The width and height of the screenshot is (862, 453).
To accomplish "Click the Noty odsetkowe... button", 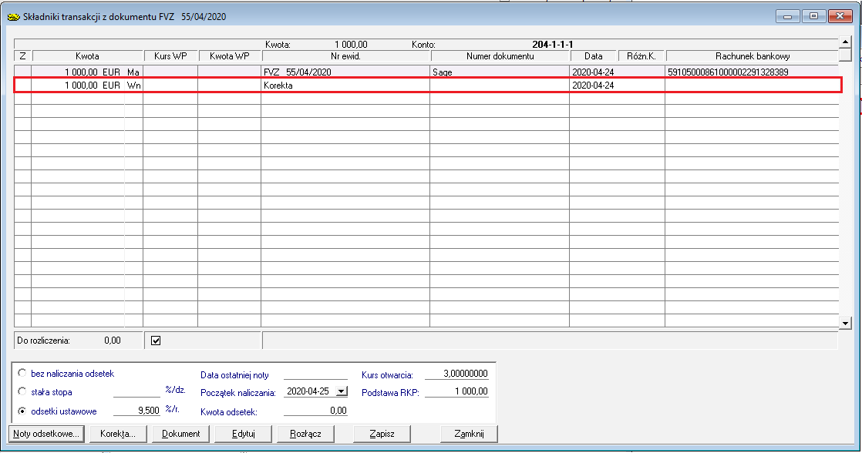I will (x=46, y=434).
